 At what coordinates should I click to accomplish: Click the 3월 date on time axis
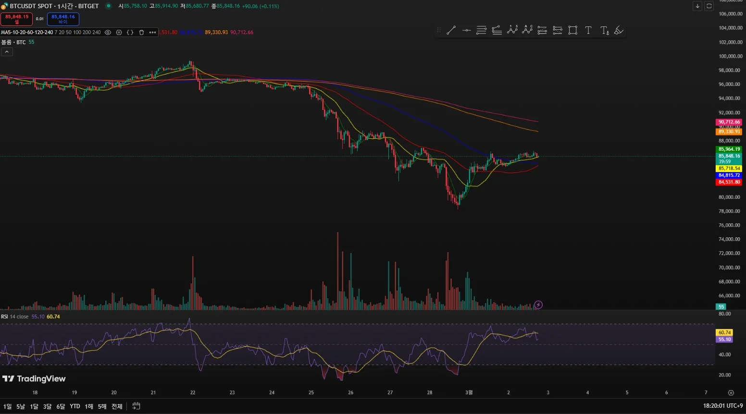click(x=469, y=392)
